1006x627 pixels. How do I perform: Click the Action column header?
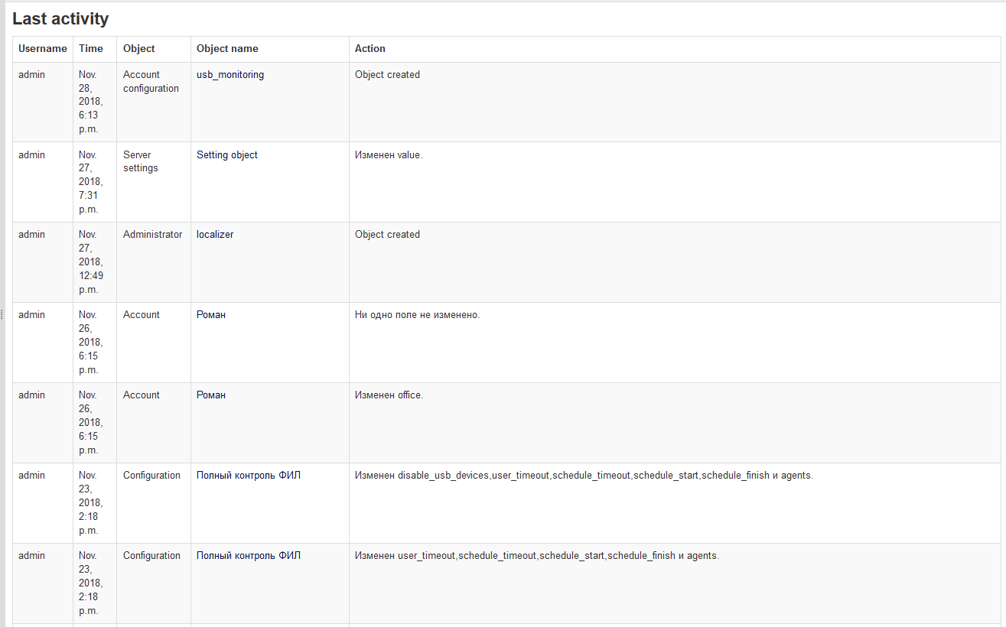click(x=370, y=49)
